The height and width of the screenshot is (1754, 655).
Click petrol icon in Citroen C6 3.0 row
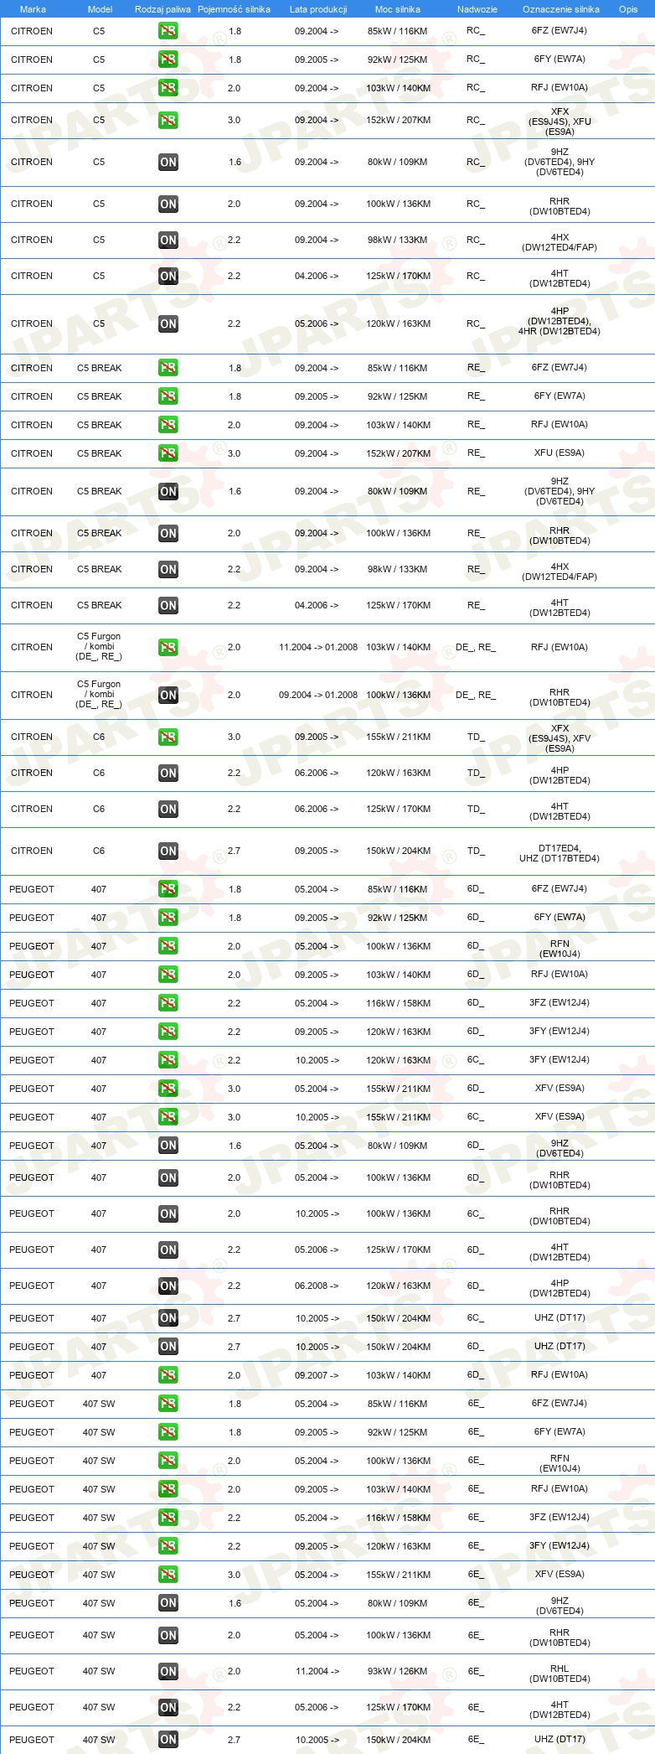(168, 737)
